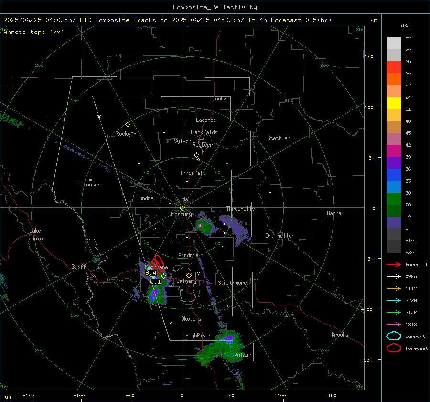Select the orange 111V arrow in legend

click(x=394, y=288)
